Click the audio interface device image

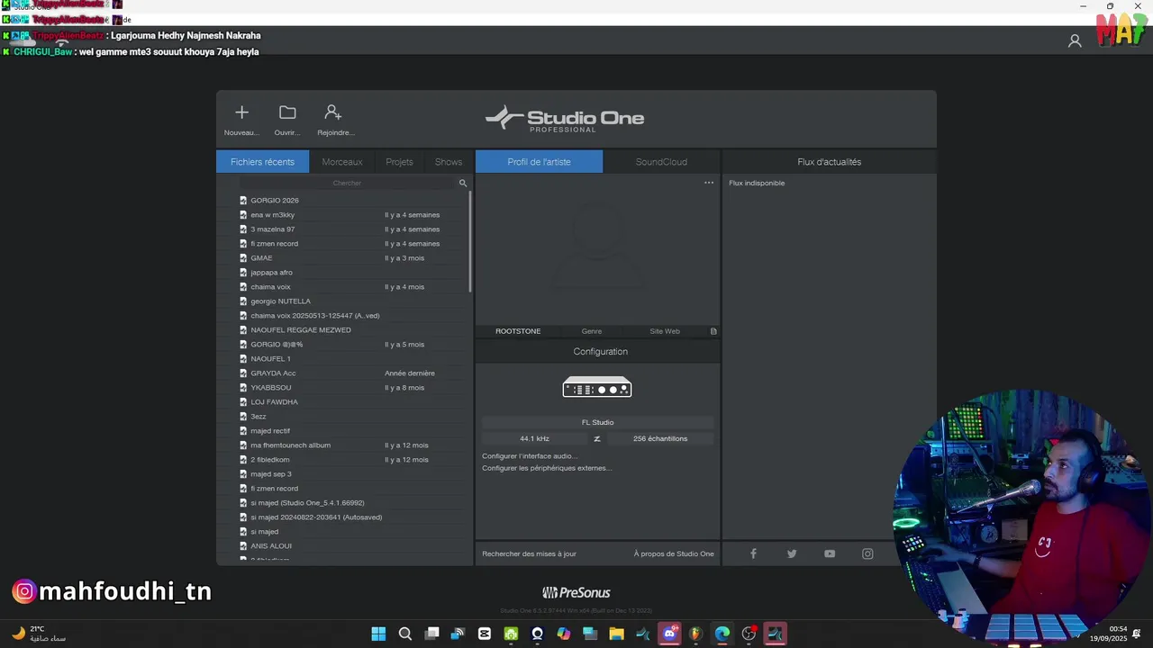pyautogui.click(x=597, y=388)
